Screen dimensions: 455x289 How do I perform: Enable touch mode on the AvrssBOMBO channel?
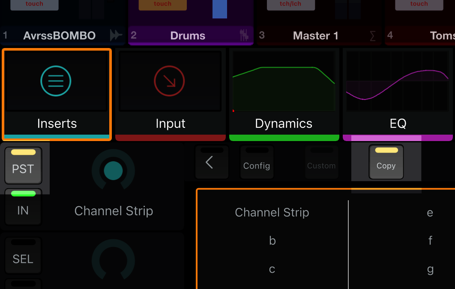(34, 4)
